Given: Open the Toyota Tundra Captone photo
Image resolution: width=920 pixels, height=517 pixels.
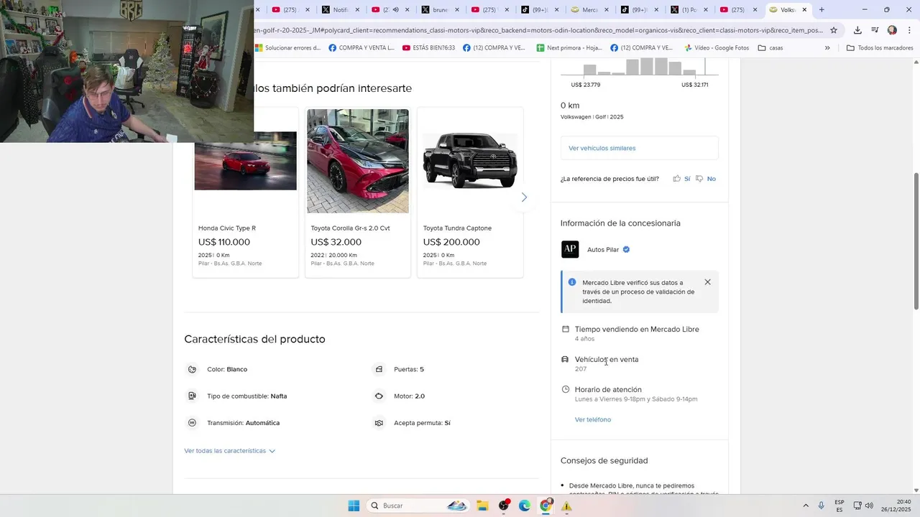Looking at the screenshot, I should 469,161.
